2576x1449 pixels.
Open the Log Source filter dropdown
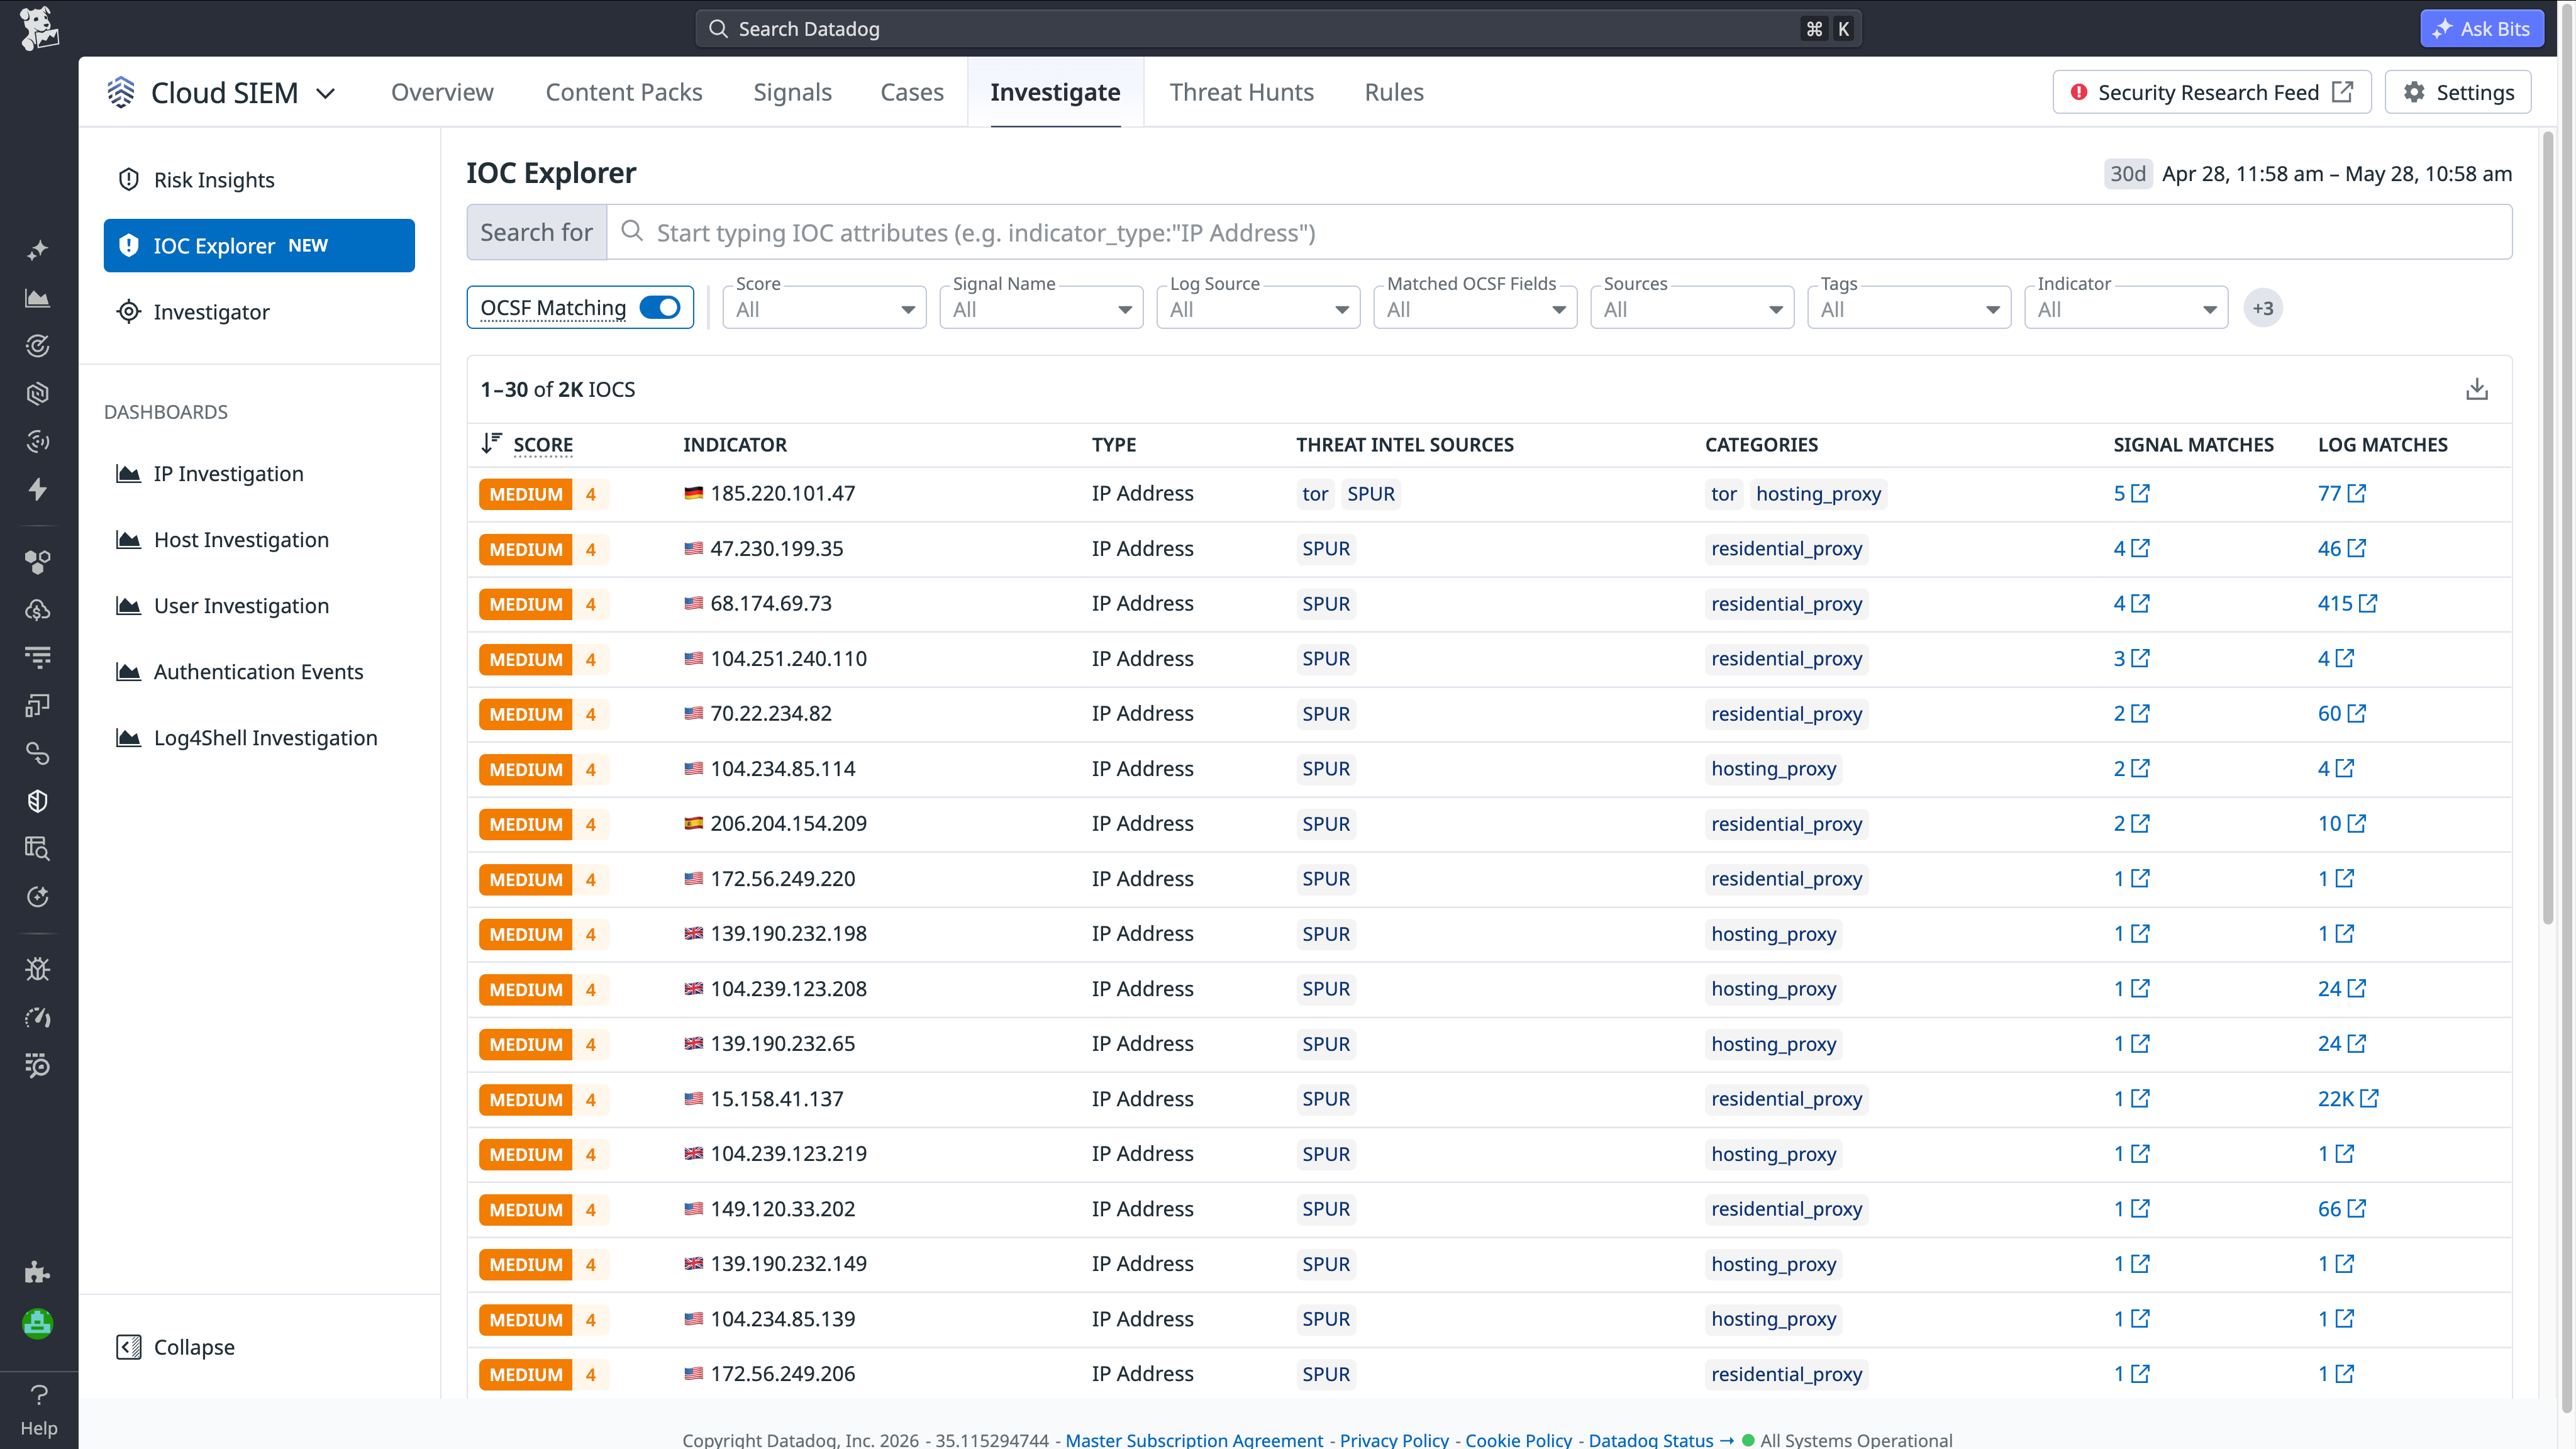pos(1258,308)
